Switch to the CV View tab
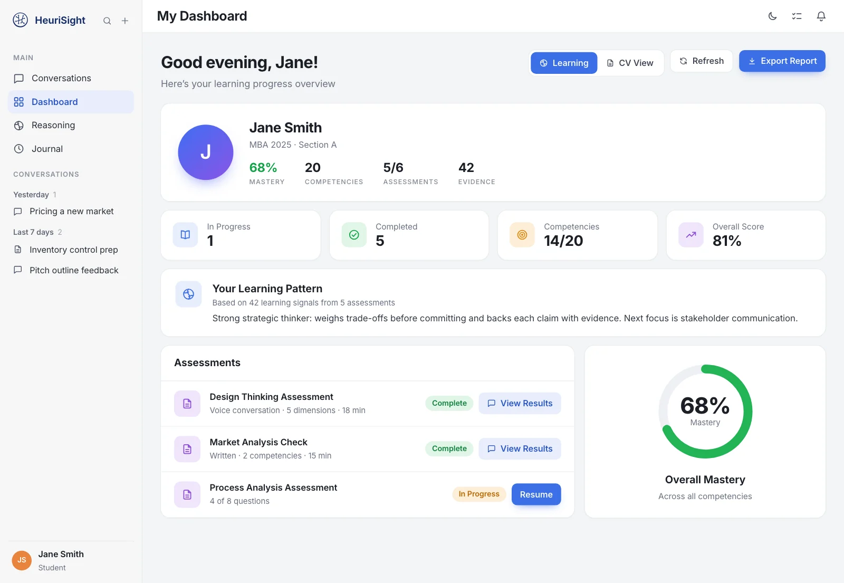The width and height of the screenshot is (844, 583). (630, 63)
